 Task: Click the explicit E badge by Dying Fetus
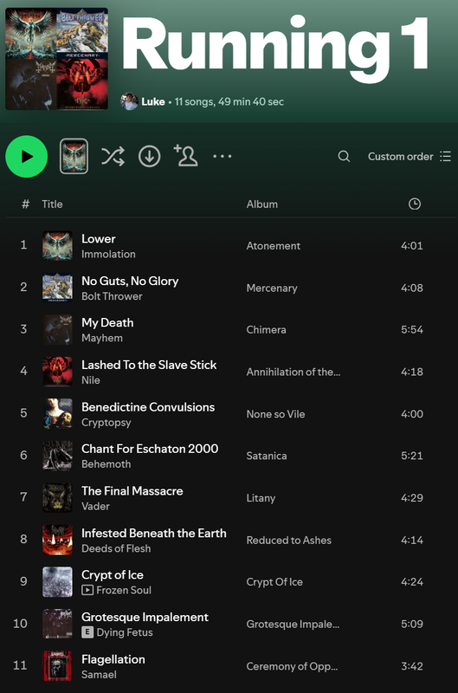point(87,632)
